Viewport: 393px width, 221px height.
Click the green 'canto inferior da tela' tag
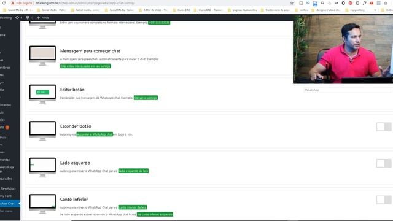pyautogui.click(x=133, y=207)
